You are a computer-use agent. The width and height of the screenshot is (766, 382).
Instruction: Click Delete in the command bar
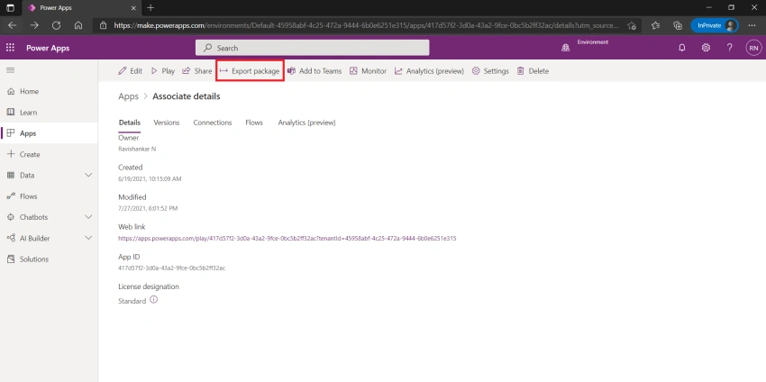533,71
